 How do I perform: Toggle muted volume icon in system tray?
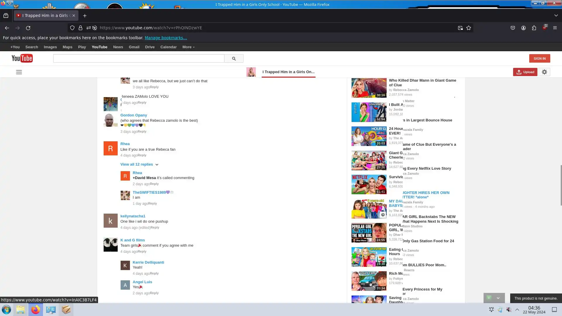[509, 310]
